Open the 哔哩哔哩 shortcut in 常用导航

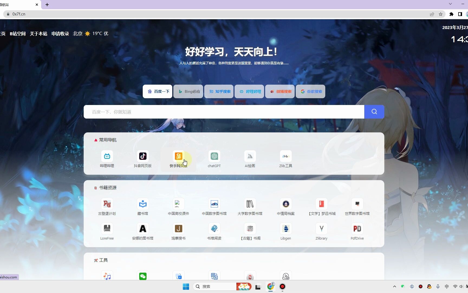pos(107,156)
